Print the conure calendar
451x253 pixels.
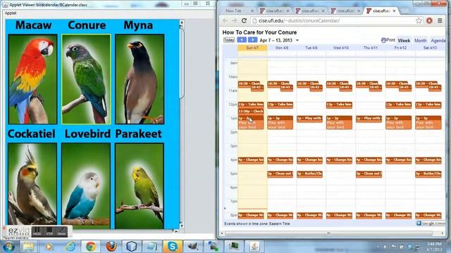point(388,40)
